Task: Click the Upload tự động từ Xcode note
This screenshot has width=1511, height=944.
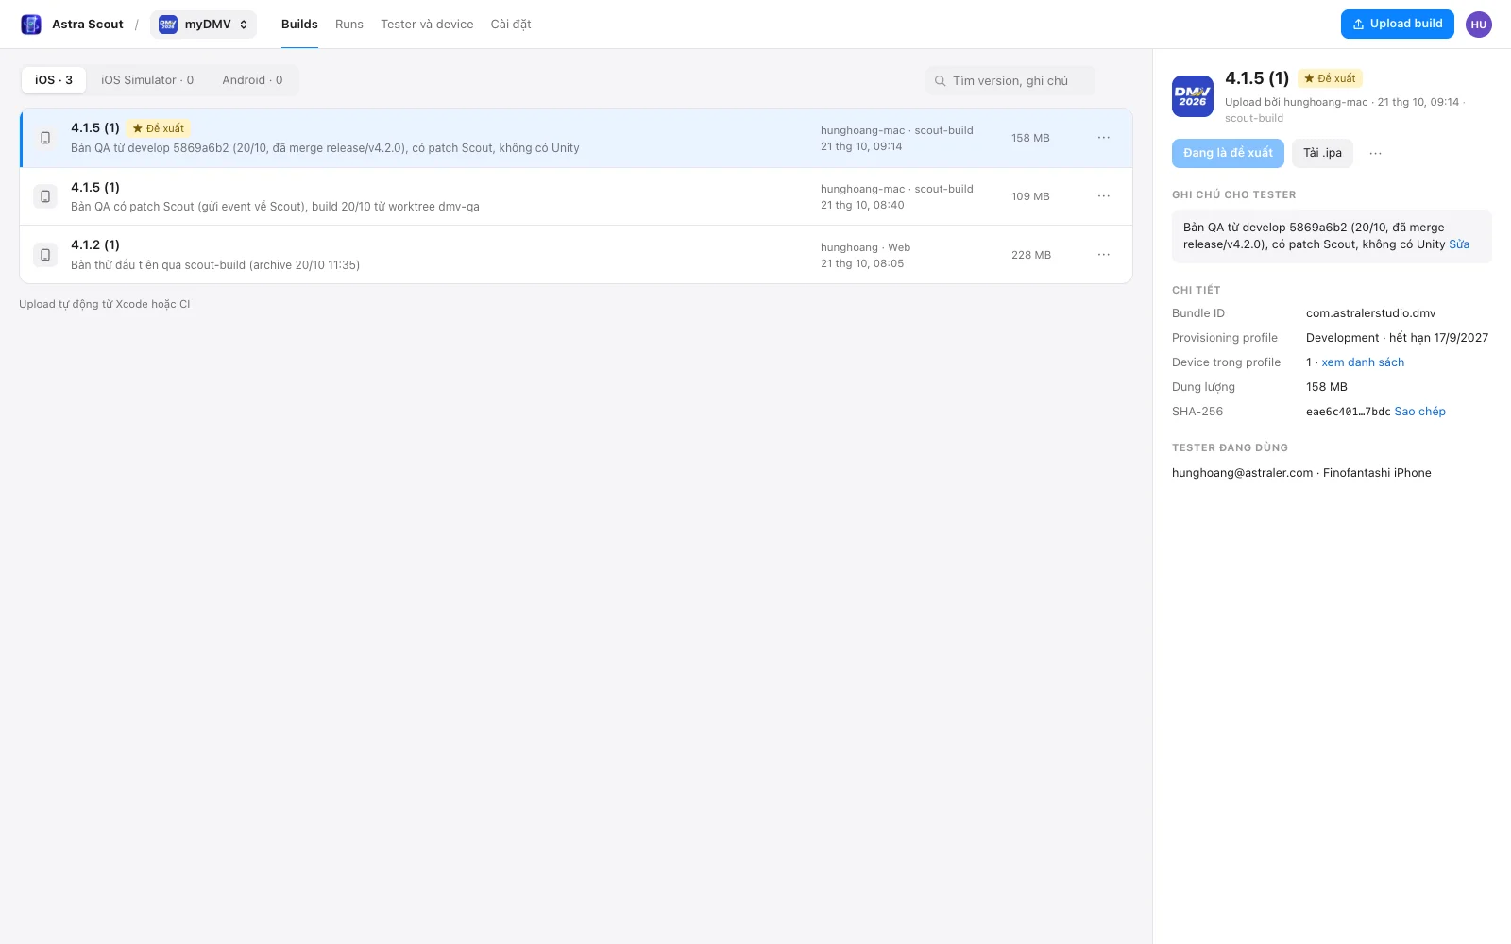Action: coord(105,304)
